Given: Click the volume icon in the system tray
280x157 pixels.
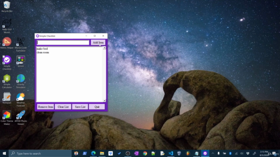Looking at the screenshot, I should tap(242, 154).
